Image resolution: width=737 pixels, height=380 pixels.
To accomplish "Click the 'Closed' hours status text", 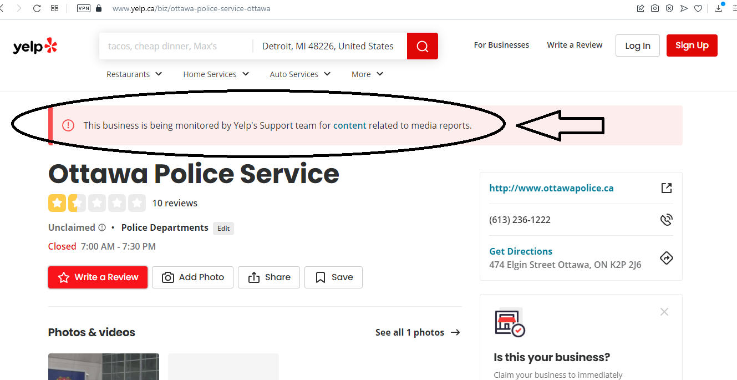I will click(x=62, y=246).
